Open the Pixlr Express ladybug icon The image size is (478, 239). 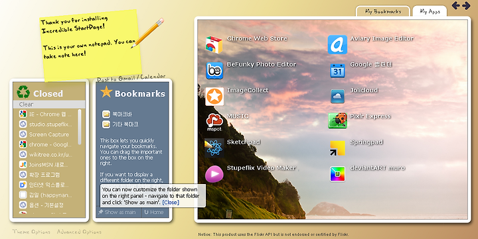click(x=337, y=120)
